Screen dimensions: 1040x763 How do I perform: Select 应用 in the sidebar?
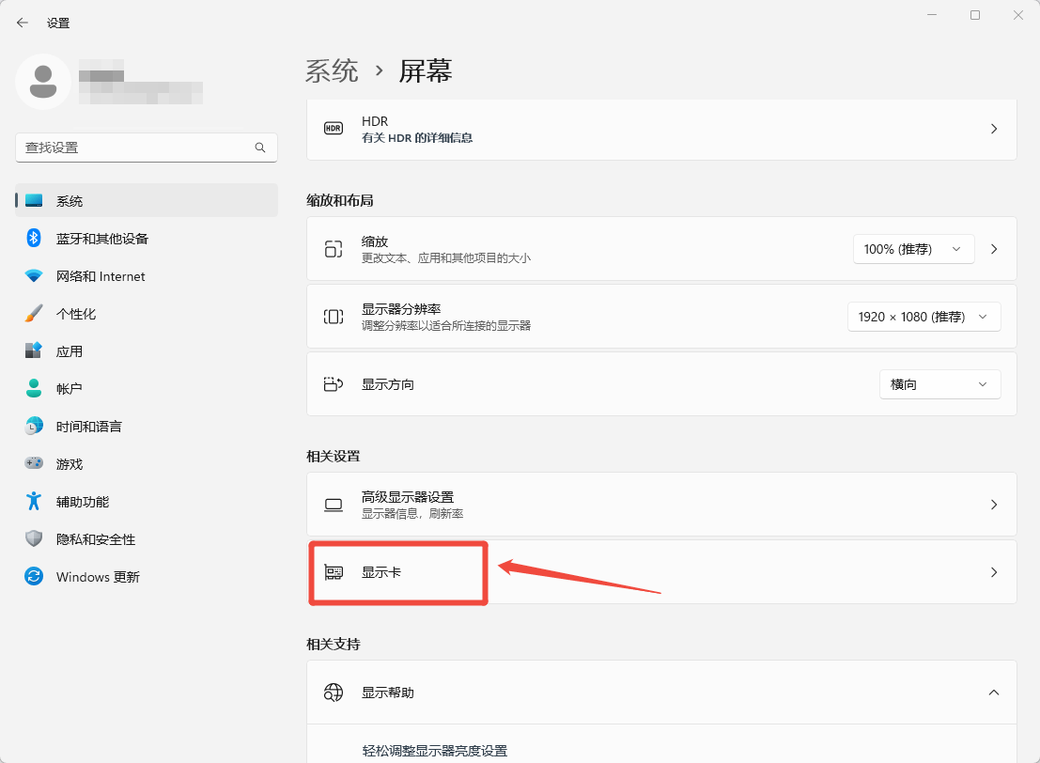click(x=70, y=351)
